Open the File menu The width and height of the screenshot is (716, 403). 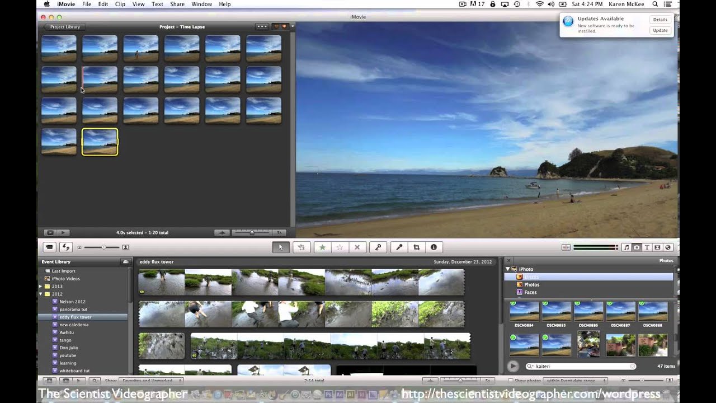(x=87, y=4)
